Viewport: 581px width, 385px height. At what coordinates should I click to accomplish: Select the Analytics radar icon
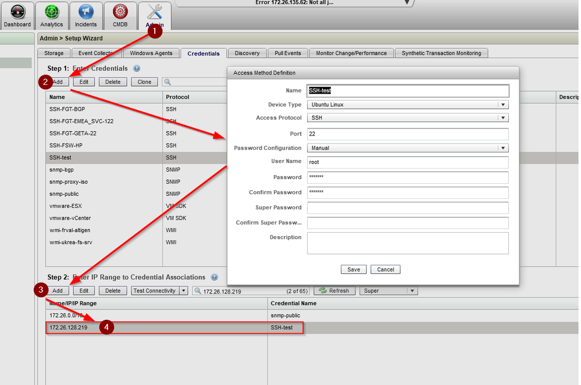pyautogui.click(x=51, y=13)
